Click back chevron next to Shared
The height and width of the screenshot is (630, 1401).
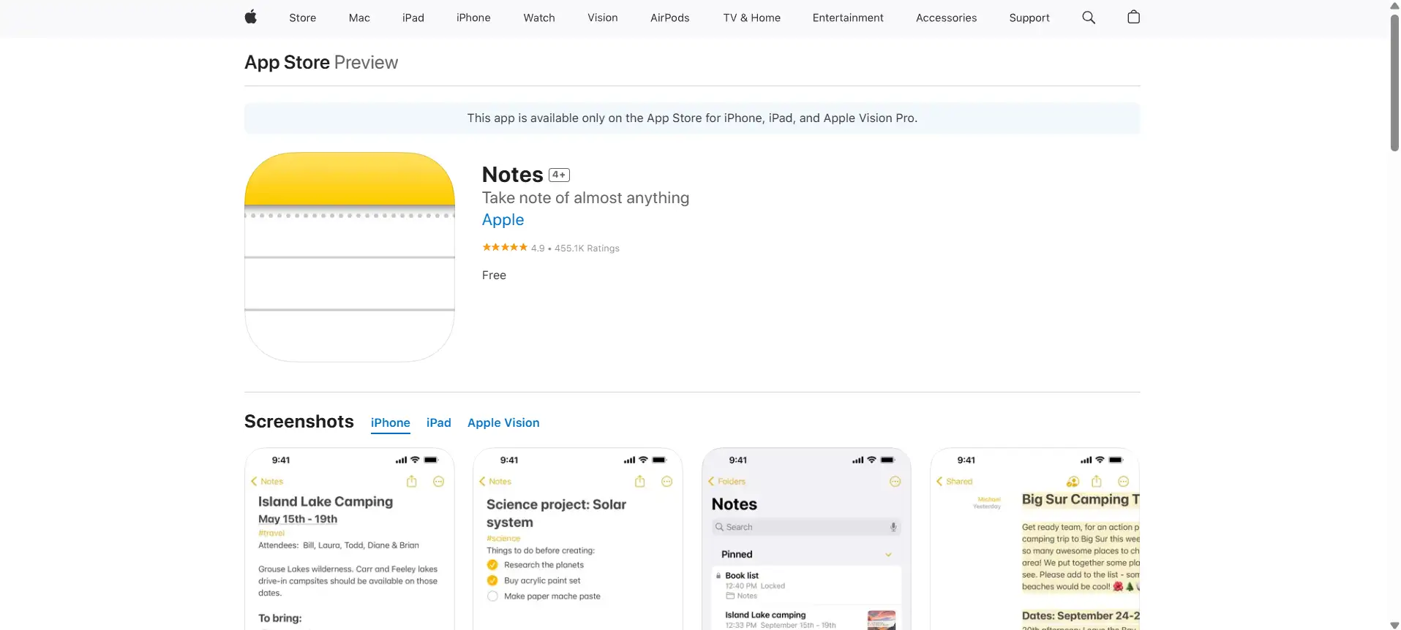pos(939,482)
